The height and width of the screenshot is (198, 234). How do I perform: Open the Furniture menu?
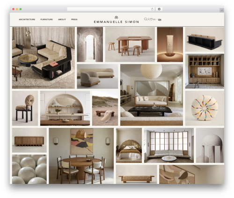pyautogui.click(x=46, y=20)
